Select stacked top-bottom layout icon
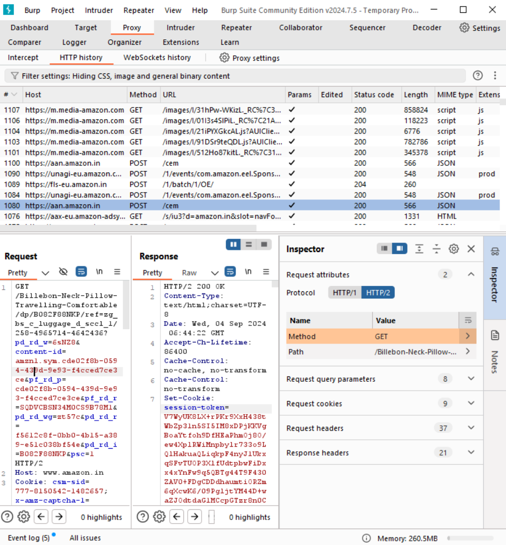Image resolution: width=506 pixels, height=545 pixels. point(249,245)
